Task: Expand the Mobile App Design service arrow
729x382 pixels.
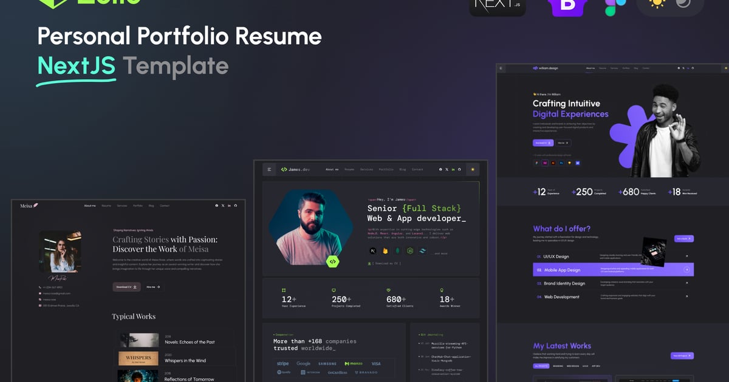Action: (x=686, y=270)
